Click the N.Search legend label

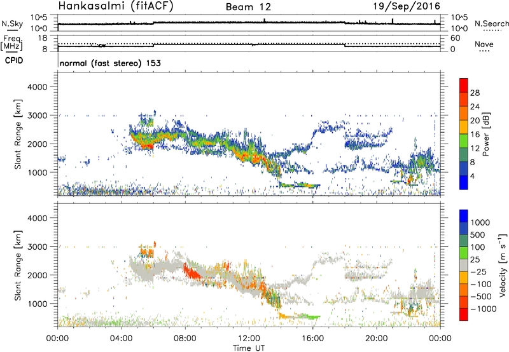(x=491, y=24)
